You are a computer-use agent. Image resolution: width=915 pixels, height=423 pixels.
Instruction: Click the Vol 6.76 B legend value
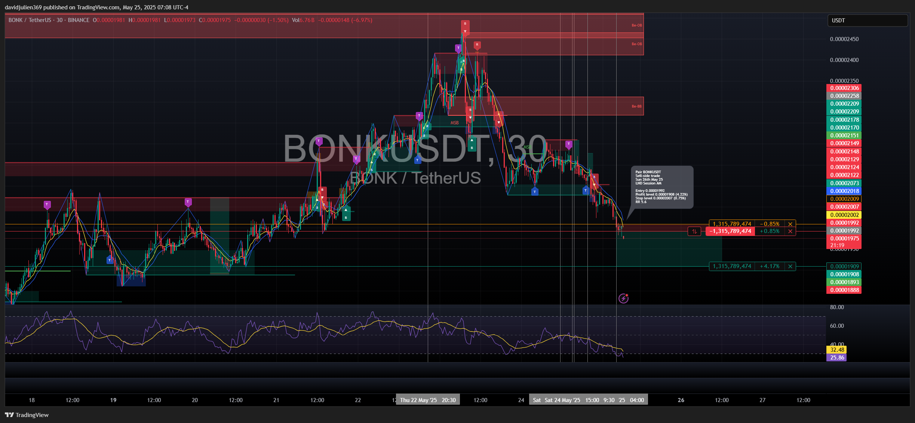(303, 20)
